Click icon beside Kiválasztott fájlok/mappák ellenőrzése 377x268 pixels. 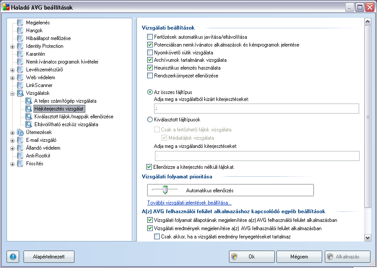29,117
